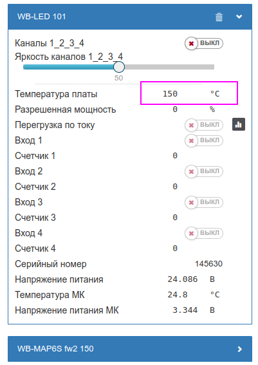This screenshot has height=365, width=258.
Task: Collapse the WB-LED 101 panel chevron
Action: [x=239, y=17]
